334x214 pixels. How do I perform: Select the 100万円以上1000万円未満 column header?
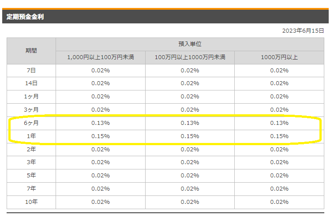(190, 57)
